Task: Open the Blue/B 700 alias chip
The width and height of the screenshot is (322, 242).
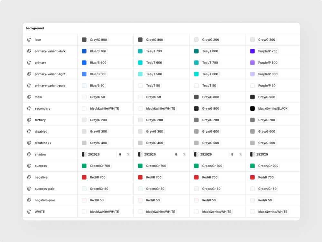Action: (98, 51)
